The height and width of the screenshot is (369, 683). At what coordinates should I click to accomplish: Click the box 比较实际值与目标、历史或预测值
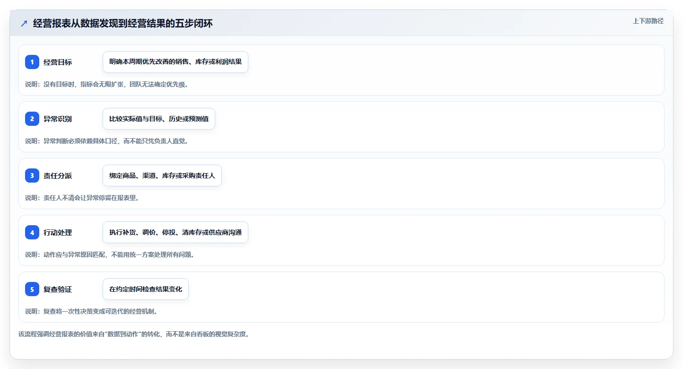tap(159, 119)
